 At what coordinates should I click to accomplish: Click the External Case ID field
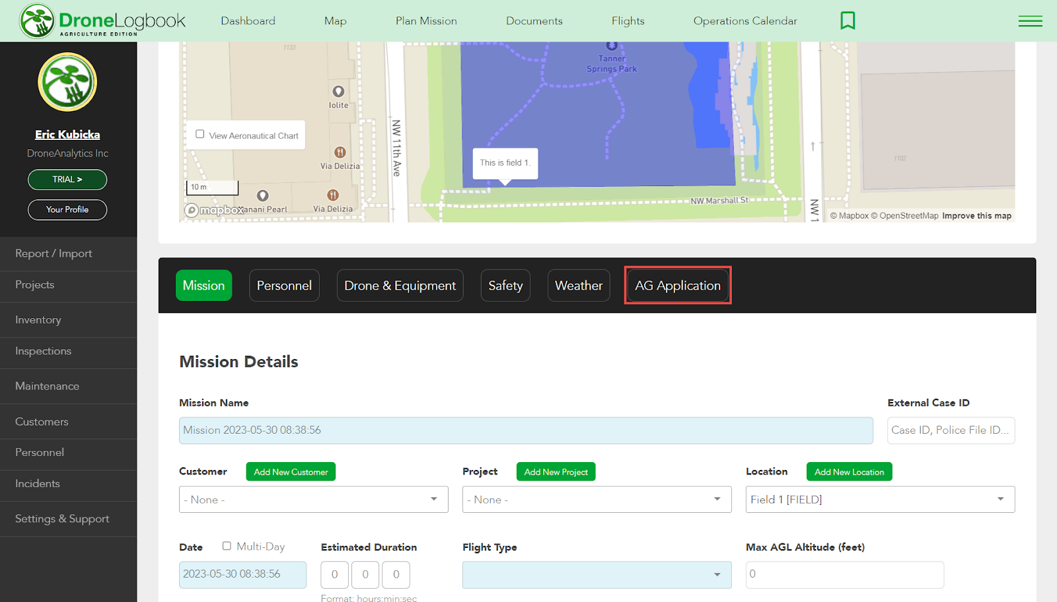pos(951,430)
